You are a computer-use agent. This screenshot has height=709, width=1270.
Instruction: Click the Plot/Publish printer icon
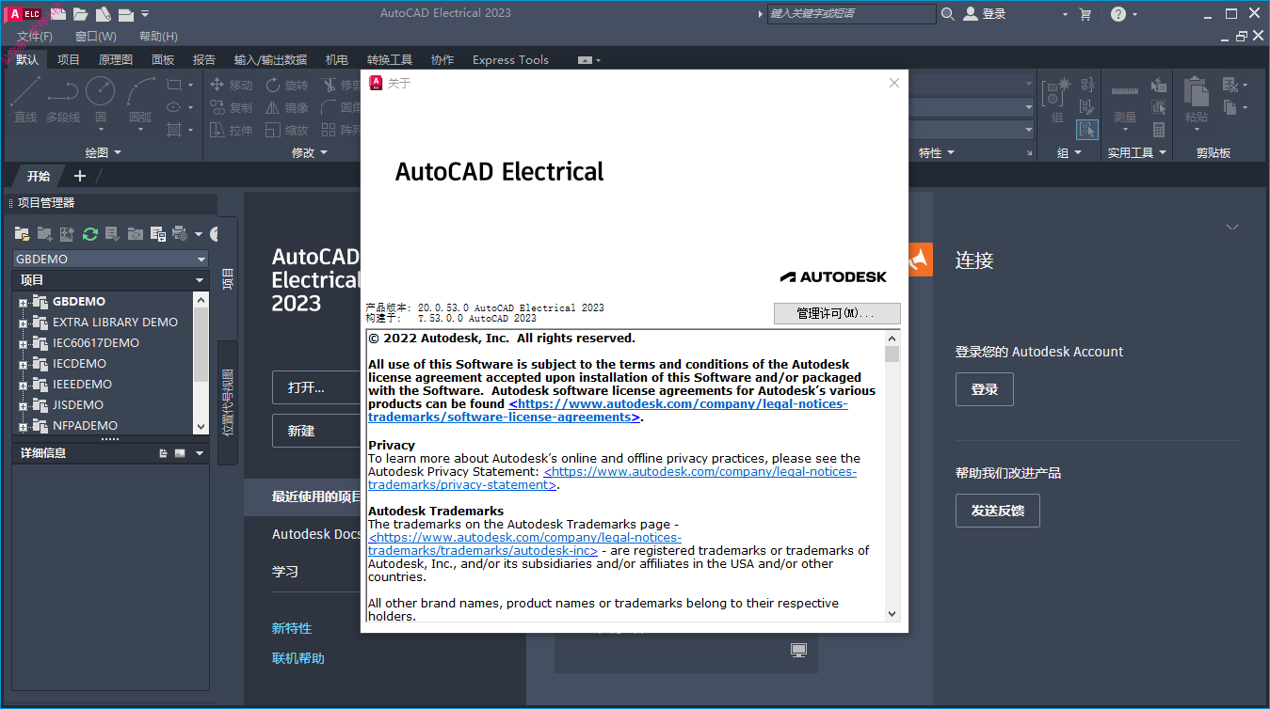click(181, 233)
